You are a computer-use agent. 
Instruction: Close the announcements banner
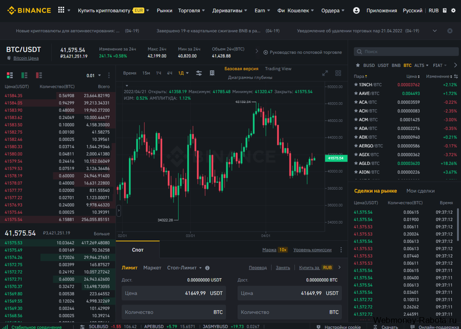(450, 31)
